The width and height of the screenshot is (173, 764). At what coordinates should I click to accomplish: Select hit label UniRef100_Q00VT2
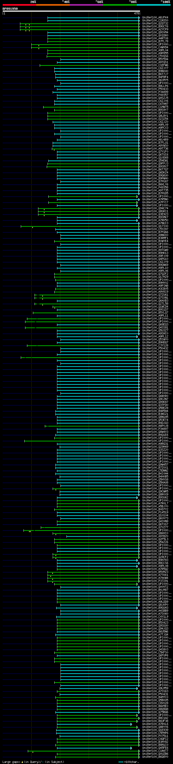(x=155, y=587)
